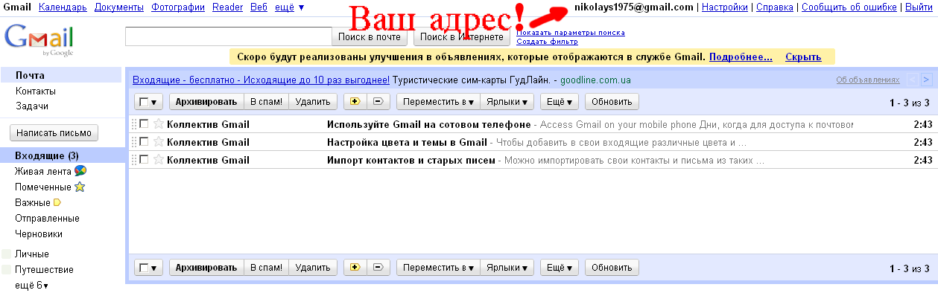The image size is (938, 293).
Task: Open Календарь in top navigation
Action: [62, 7]
